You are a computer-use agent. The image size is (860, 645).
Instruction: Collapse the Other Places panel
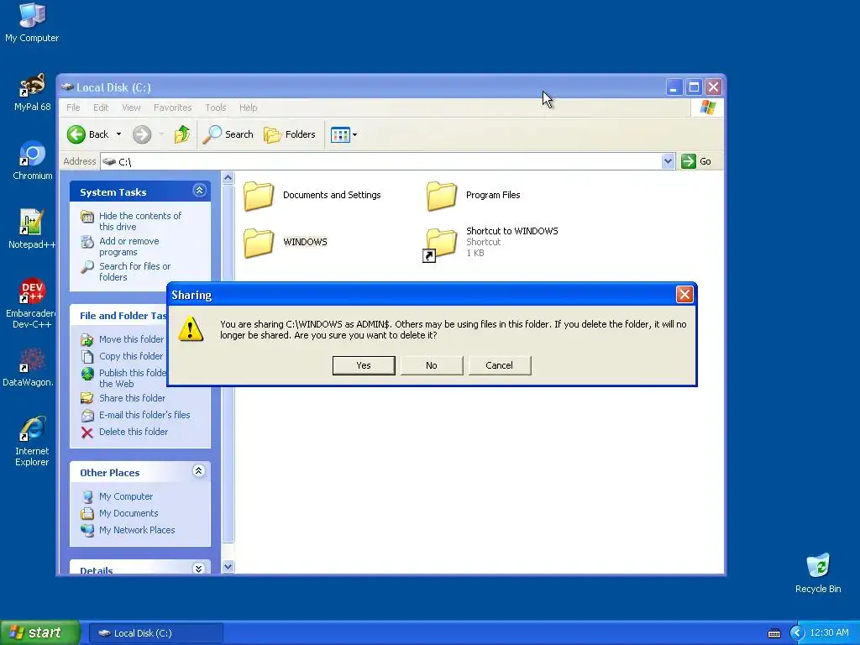click(x=199, y=471)
